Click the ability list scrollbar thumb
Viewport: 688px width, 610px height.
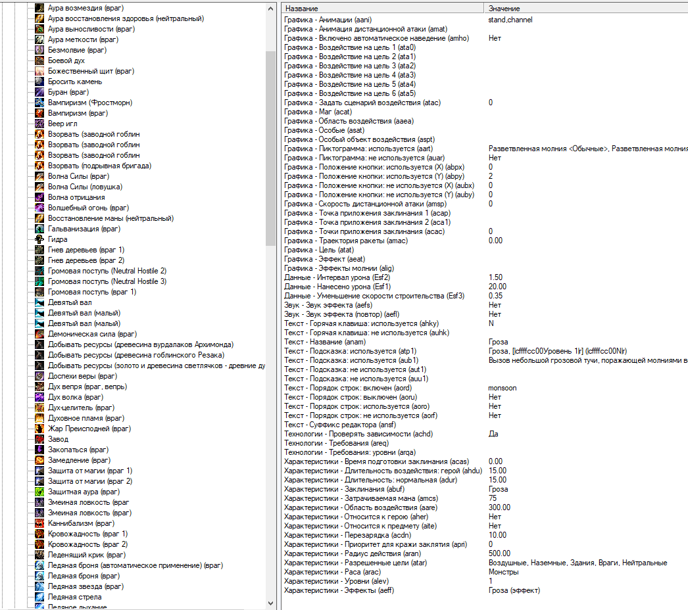click(x=271, y=149)
